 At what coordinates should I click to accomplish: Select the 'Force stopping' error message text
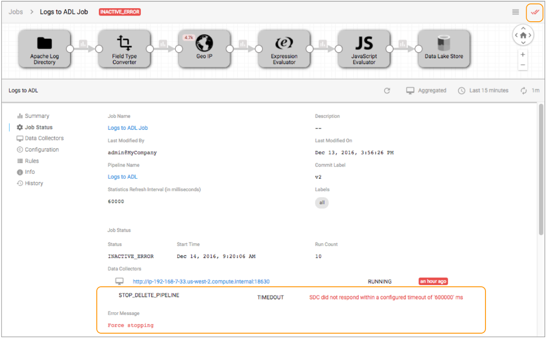pyautogui.click(x=131, y=325)
